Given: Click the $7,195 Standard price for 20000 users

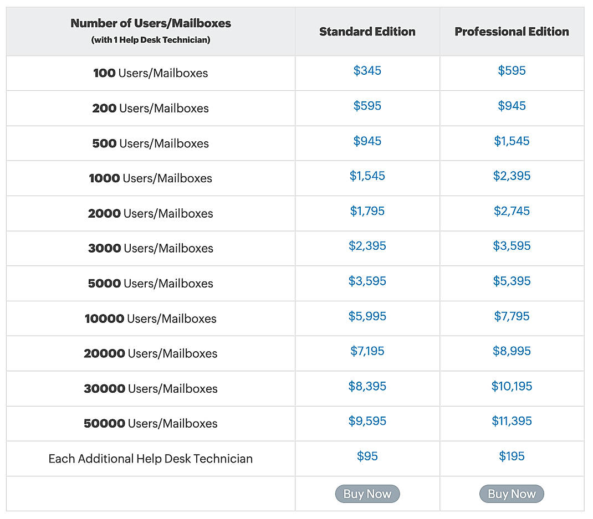Looking at the screenshot, I should [367, 351].
